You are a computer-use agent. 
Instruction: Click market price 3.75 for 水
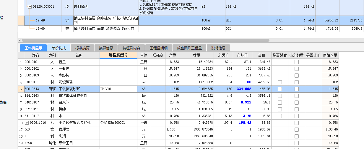point(242,116)
